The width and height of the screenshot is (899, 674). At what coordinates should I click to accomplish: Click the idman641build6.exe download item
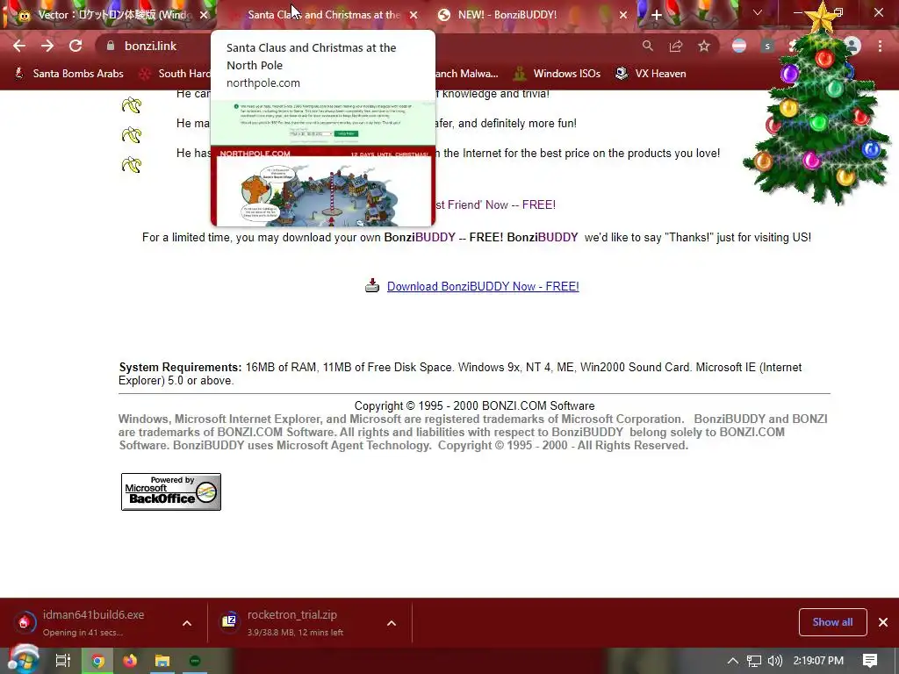point(91,622)
